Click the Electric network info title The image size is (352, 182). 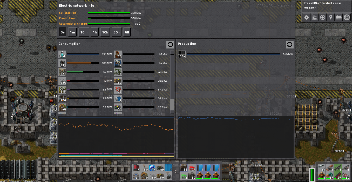77,5
